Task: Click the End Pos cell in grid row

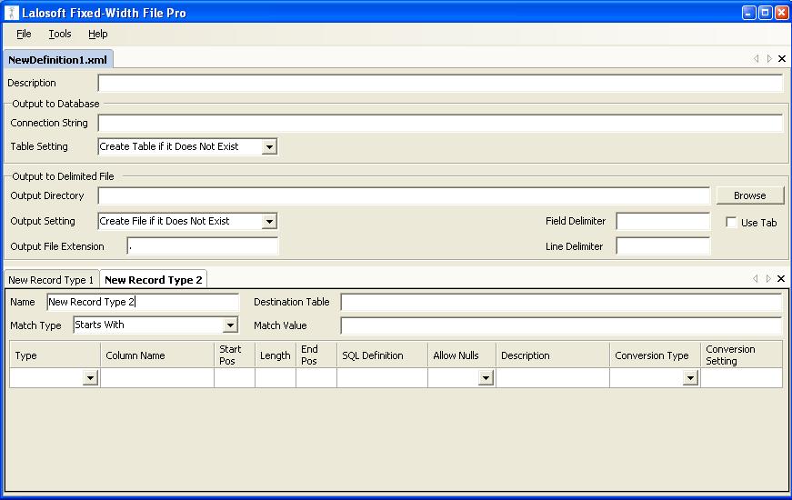Action: tap(316, 378)
